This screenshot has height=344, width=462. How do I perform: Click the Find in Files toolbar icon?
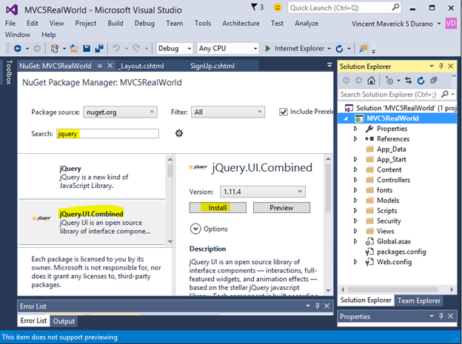click(x=364, y=48)
